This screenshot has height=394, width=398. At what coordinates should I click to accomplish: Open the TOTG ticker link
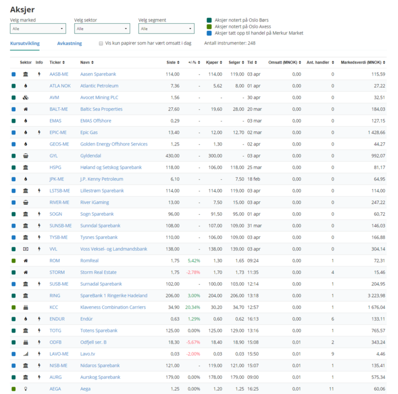coord(55,331)
